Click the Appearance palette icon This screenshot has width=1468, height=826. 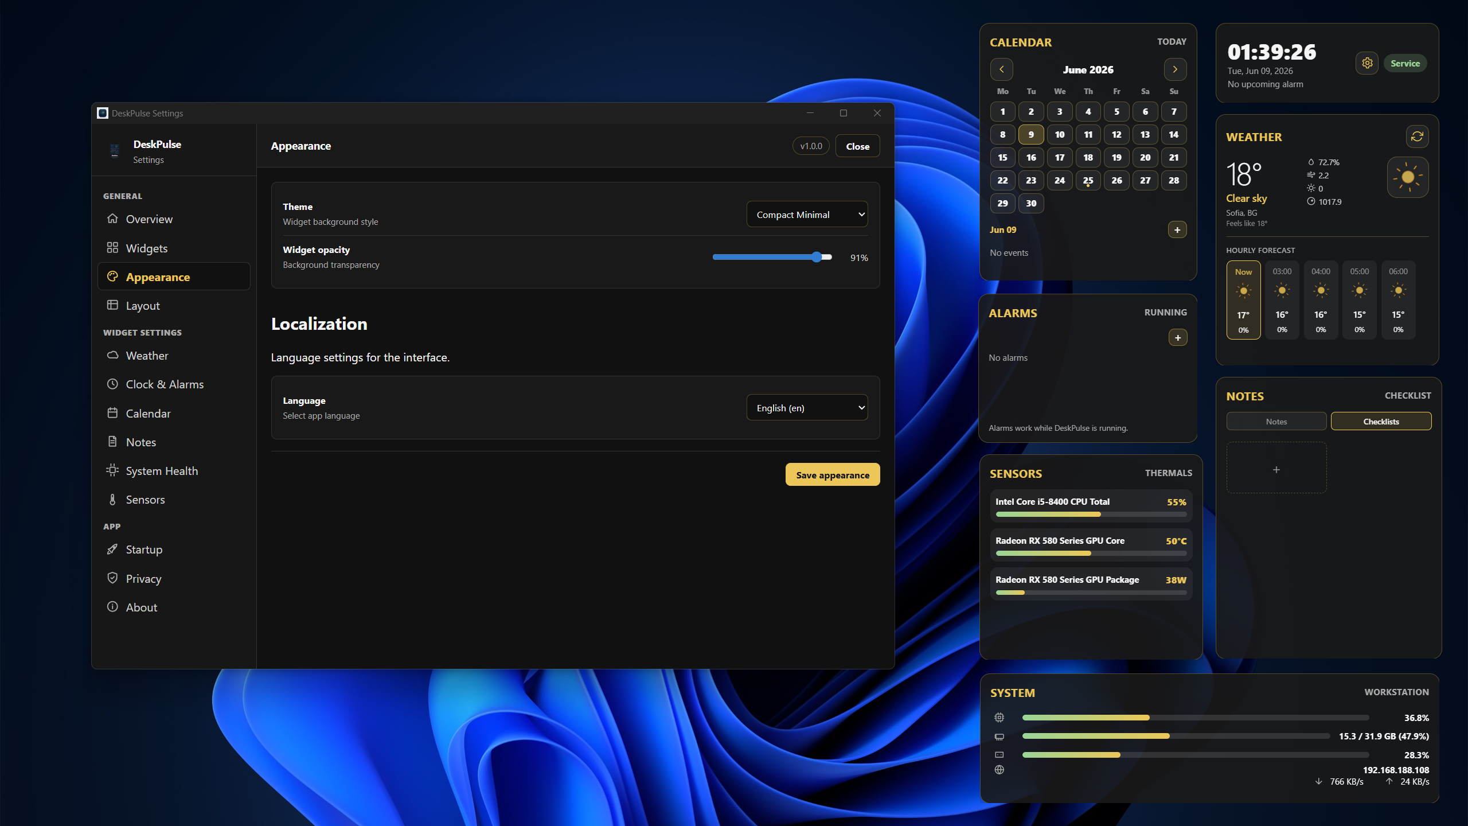(x=112, y=276)
